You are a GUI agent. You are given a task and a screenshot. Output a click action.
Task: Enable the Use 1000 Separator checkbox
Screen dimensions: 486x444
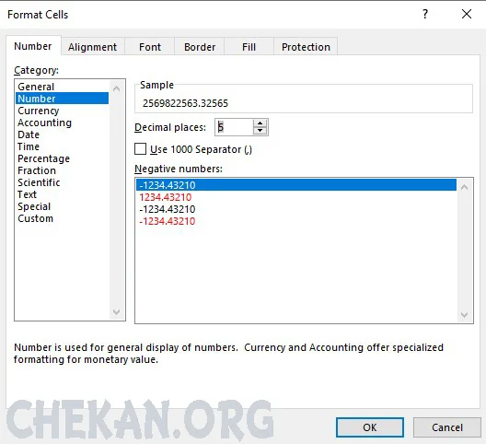(141, 149)
